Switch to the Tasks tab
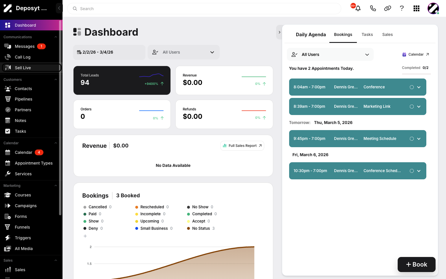 tap(367, 34)
